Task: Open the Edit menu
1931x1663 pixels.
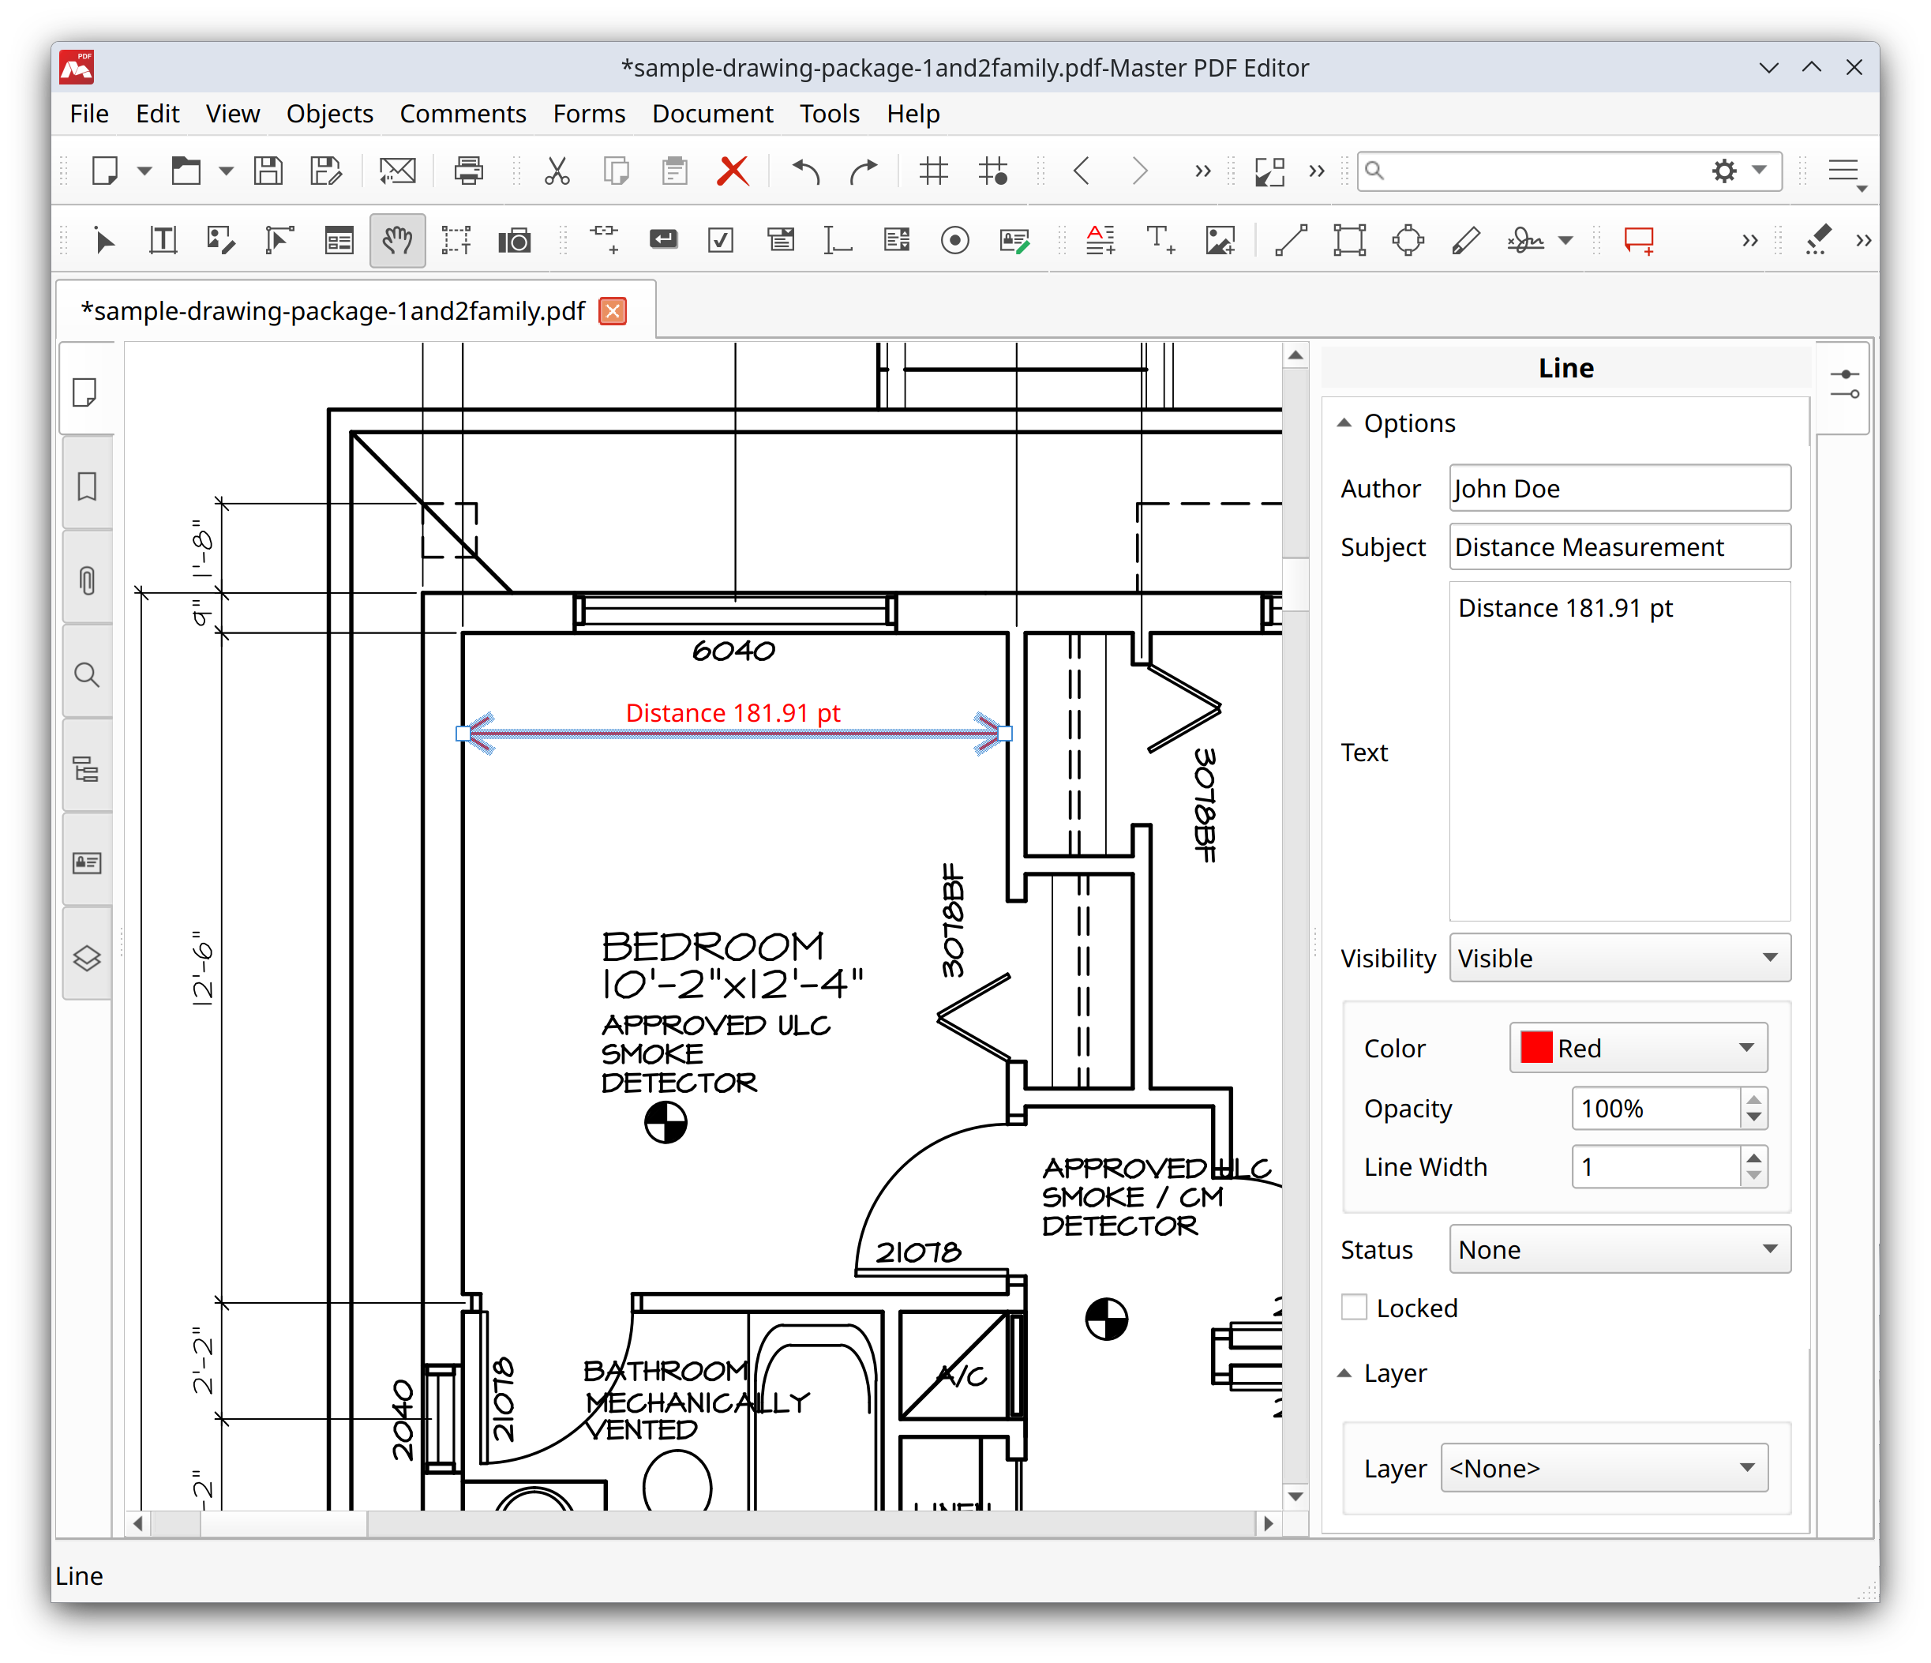Action: 158,114
